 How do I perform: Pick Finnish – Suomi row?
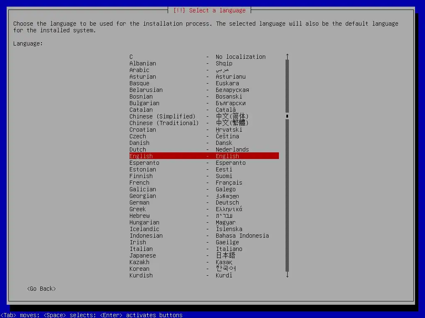204,176
